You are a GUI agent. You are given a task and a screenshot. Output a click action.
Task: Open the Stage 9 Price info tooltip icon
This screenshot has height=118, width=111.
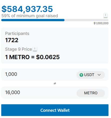(x=35, y=49)
